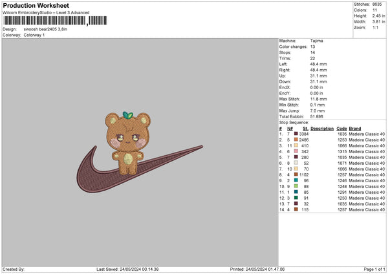Click the maroon swatch in stop 5

tap(296, 157)
